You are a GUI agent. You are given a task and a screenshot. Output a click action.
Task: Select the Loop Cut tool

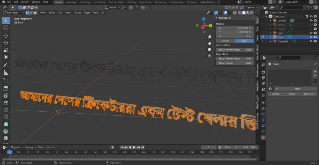(6, 110)
